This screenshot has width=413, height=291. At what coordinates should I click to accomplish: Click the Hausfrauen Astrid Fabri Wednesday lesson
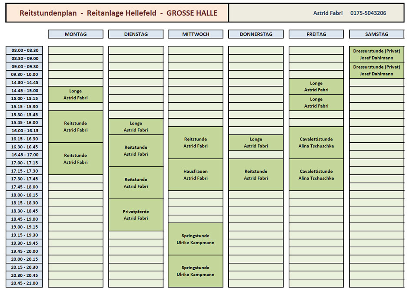coord(195,174)
